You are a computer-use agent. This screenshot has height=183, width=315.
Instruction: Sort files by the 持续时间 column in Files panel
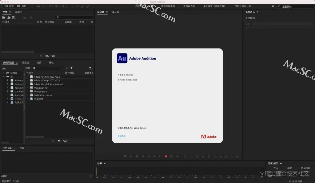coord(50,22)
